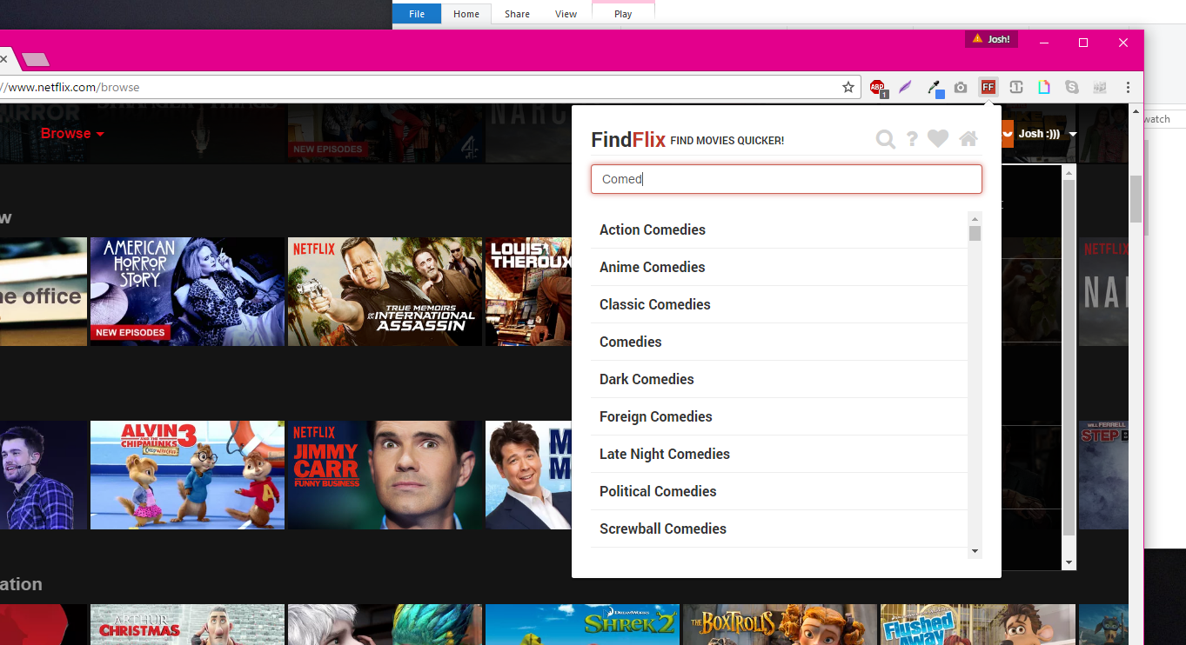Viewport: 1186px width, 645px height.
Task: Open View tab in Explorer window
Action: pos(566,14)
